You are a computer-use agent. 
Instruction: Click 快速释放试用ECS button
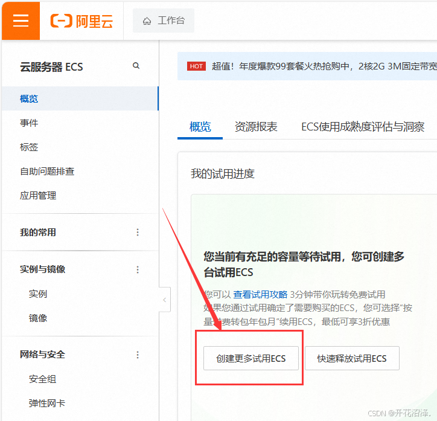click(x=352, y=358)
